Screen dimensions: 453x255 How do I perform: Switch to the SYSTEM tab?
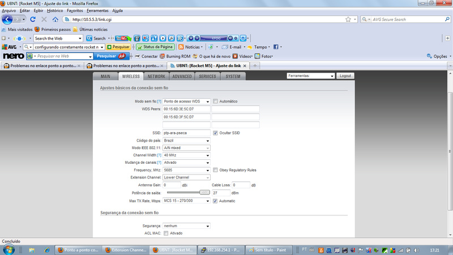pyautogui.click(x=233, y=76)
